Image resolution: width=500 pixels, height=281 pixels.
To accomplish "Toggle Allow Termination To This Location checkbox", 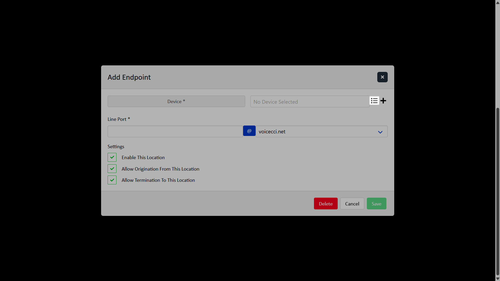I will pos(112,180).
